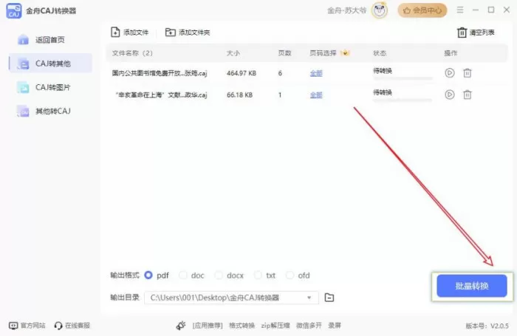Start converting the 66.18 KB file
Viewport: 517px width, 336px height.
coord(449,95)
